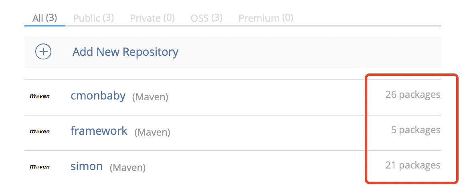Click Maven logo beside framework
Image resolution: width=469 pixels, height=195 pixels.
40,131
